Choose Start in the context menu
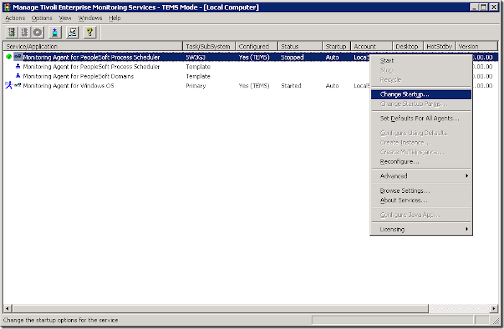The width and height of the screenshot is (504, 329). [x=421, y=61]
